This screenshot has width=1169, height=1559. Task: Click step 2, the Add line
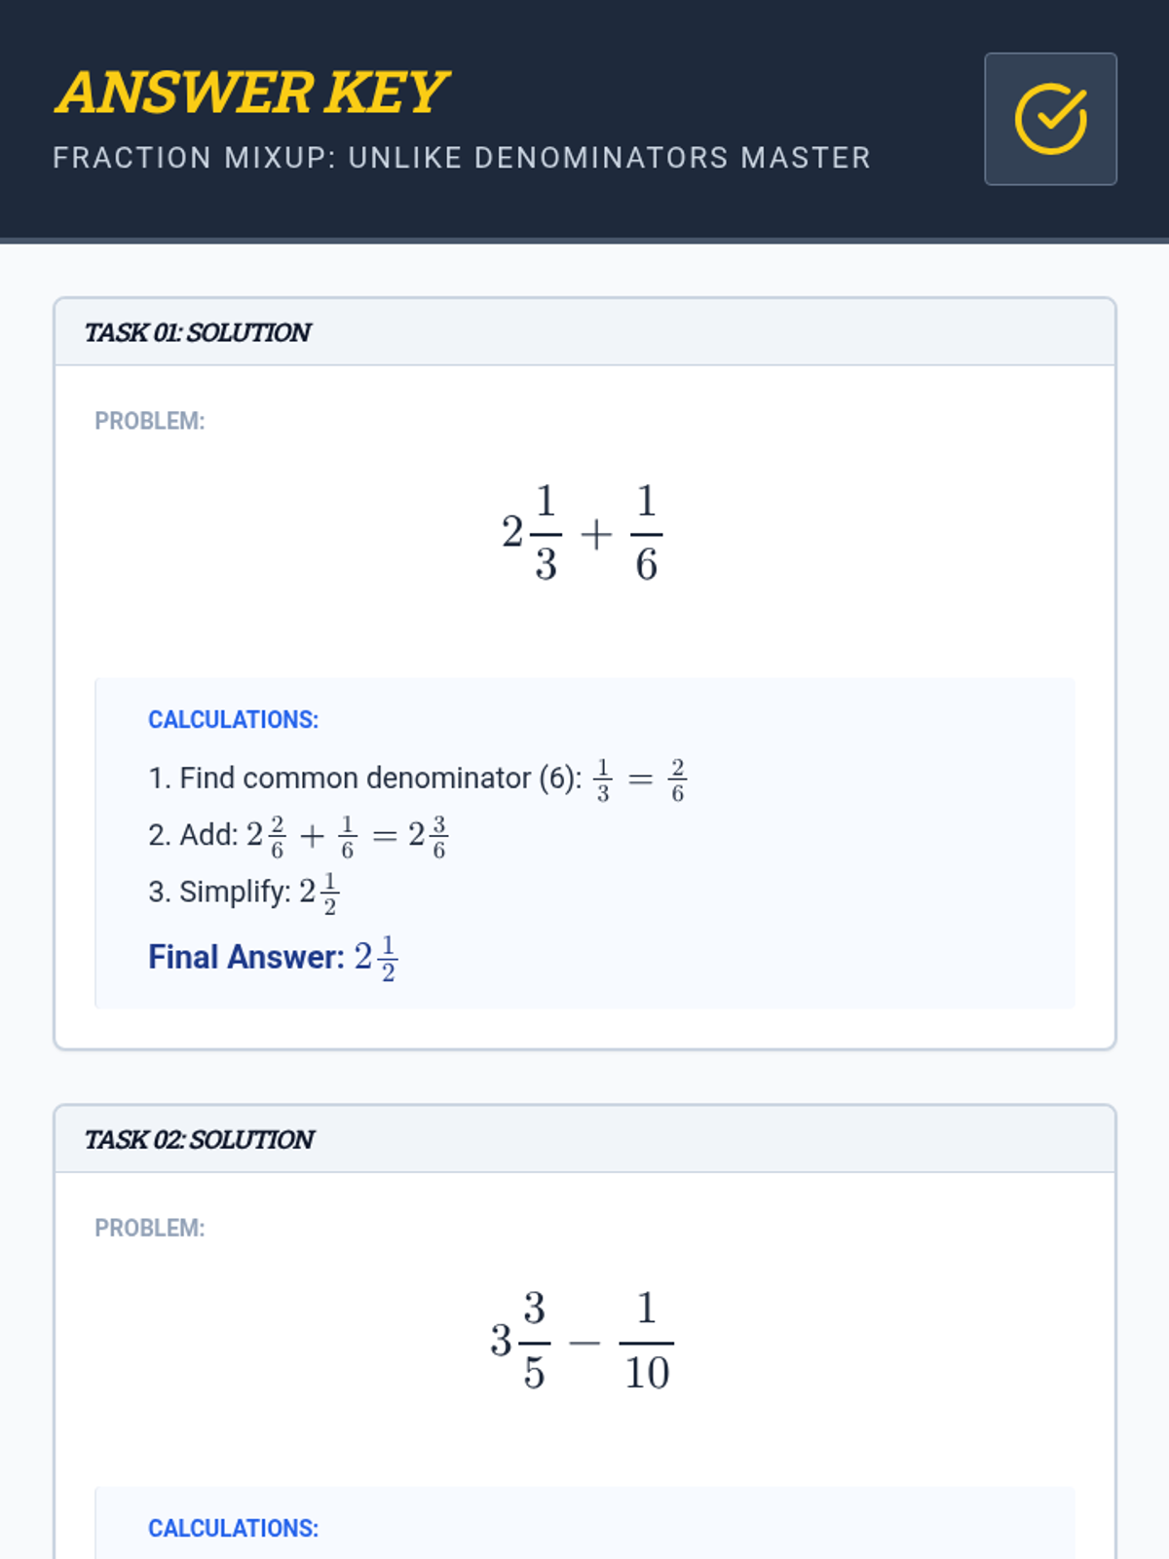coord(298,835)
